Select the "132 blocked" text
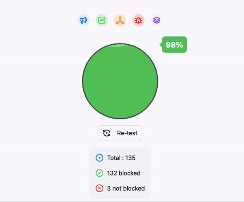Screen dimensions: 244x202 (x=124, y=173)
